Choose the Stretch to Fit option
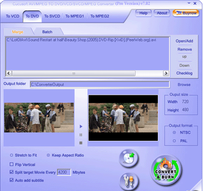 click(12, 155)
